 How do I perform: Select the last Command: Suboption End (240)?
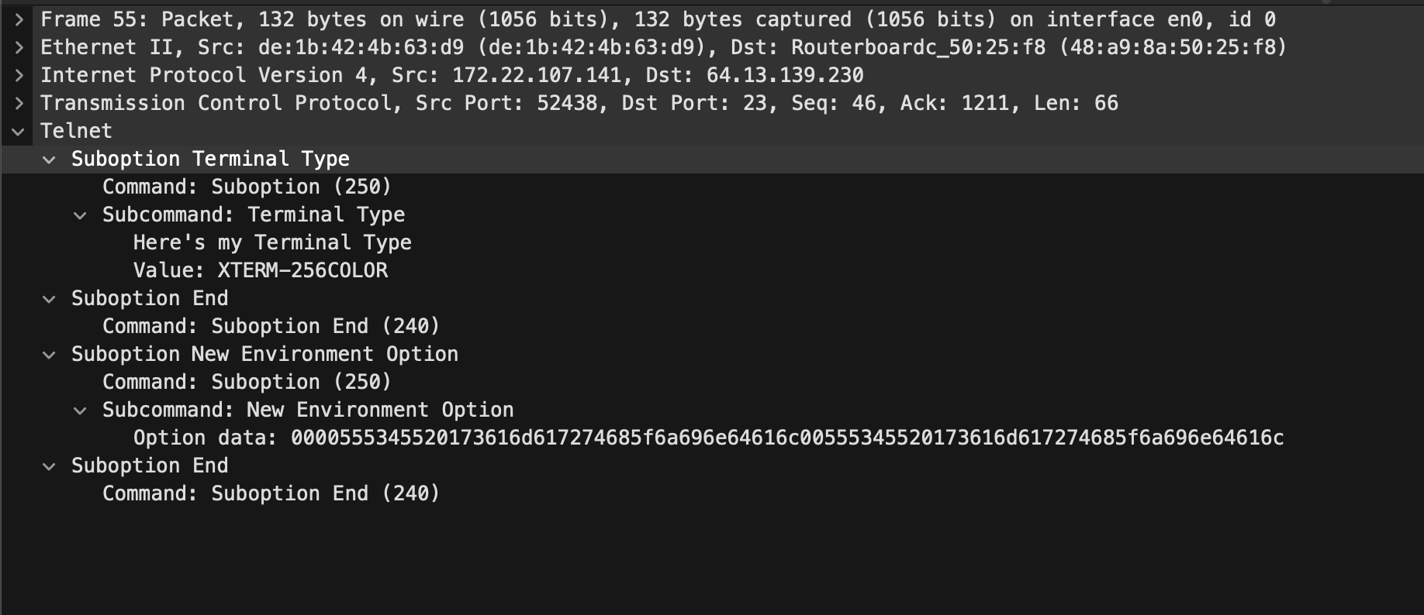[271, 493]
